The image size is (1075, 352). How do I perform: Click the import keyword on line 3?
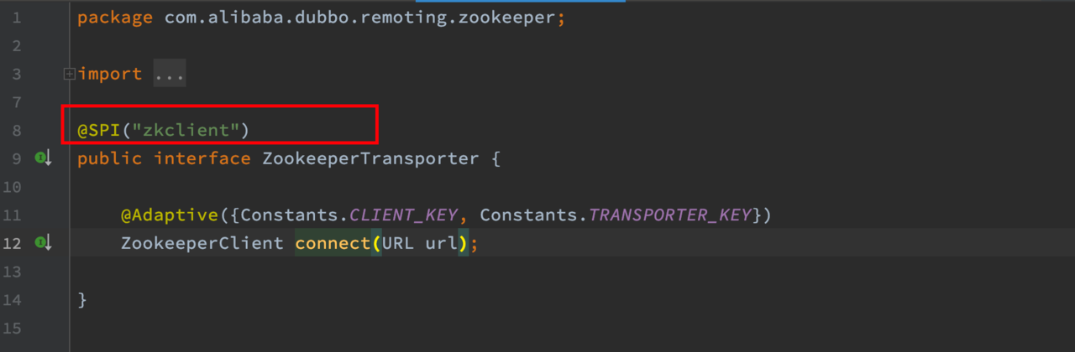(110, 74)
